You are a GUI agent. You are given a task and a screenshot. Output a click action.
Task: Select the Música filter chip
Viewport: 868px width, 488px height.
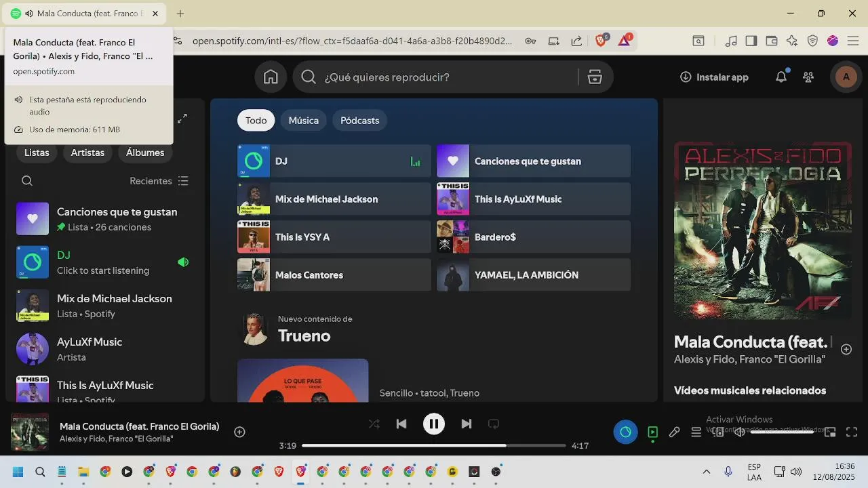(x=304, y=121)
